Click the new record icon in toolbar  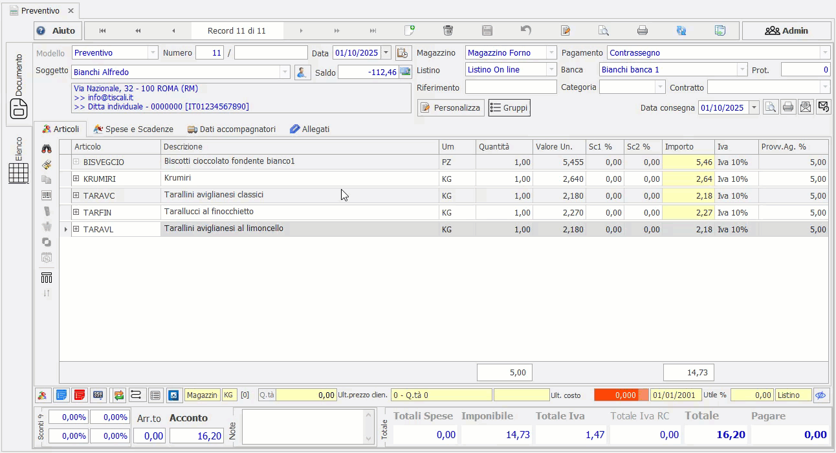coord(409,30)
